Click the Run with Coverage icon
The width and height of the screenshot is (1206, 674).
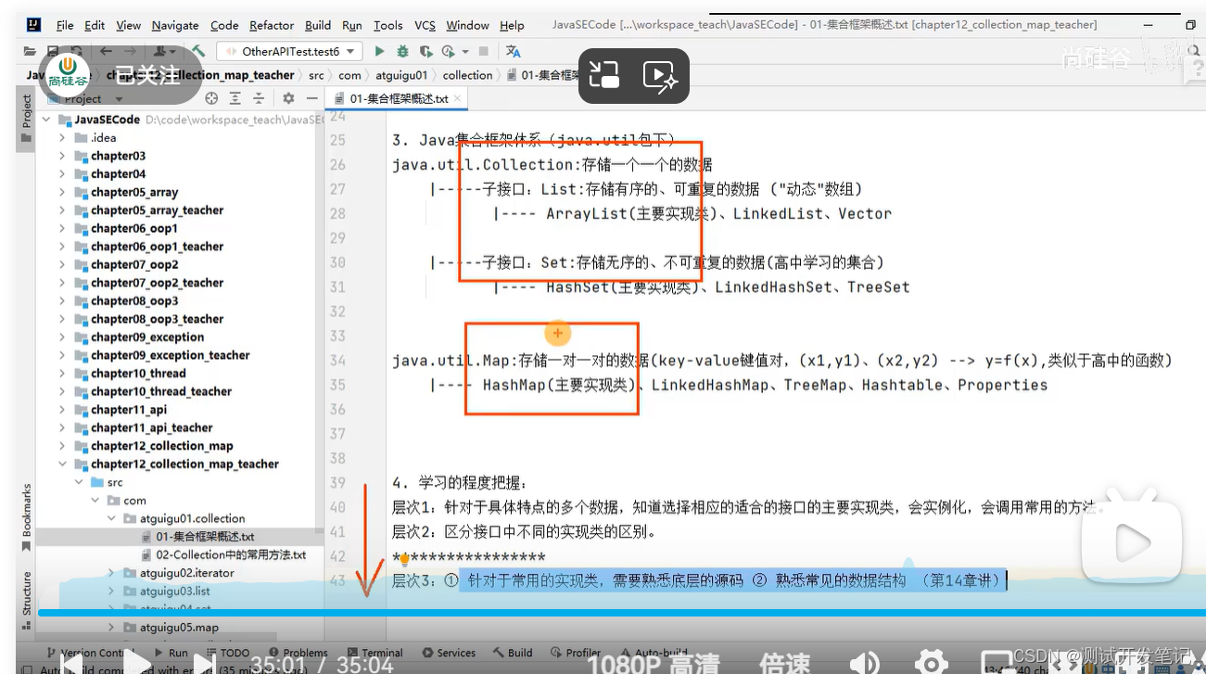click(x=425, y=52)
